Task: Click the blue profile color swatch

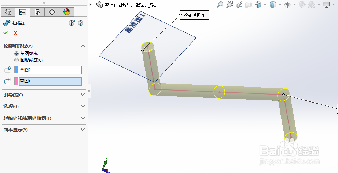Action: [16, 70]
